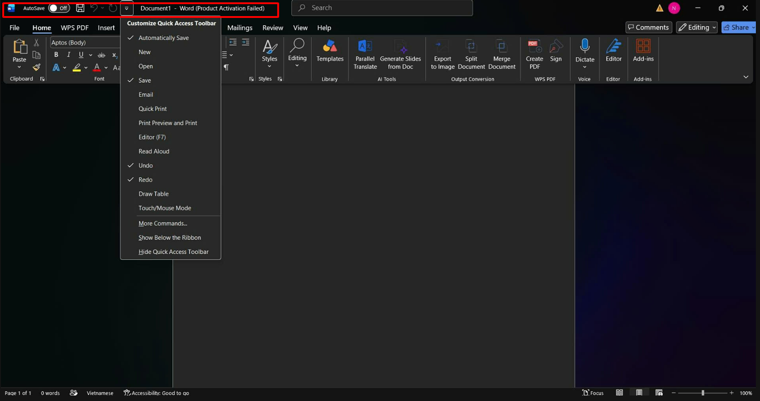Apply Strikethrough formatting

tap(101, 55)
